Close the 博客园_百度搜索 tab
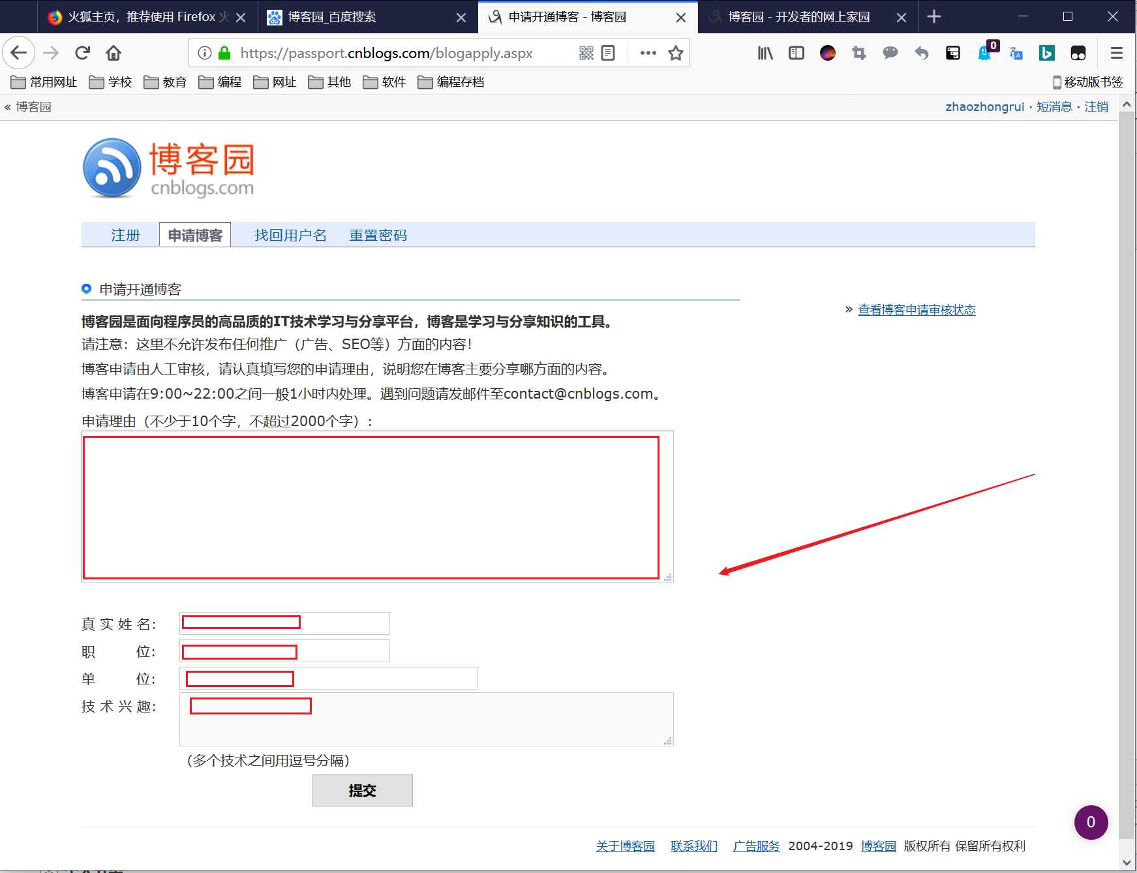The width and height of the screenshot is (1137, 873). pos(461,18)
